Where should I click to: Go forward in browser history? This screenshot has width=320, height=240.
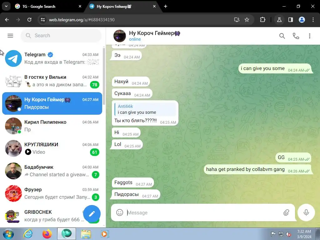[18, 20]
